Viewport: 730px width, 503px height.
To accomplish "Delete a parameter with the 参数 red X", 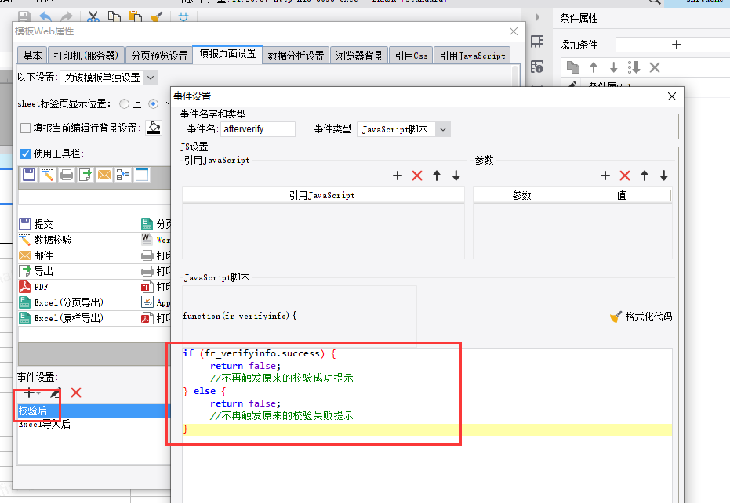I will point(625,176).
